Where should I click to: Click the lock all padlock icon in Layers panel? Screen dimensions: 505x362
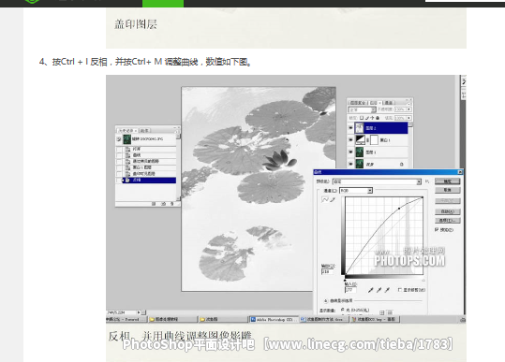tap(378, 118)
